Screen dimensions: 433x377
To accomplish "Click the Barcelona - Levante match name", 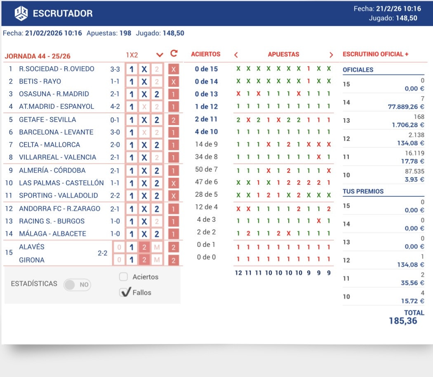I will (x=56, y=132).
